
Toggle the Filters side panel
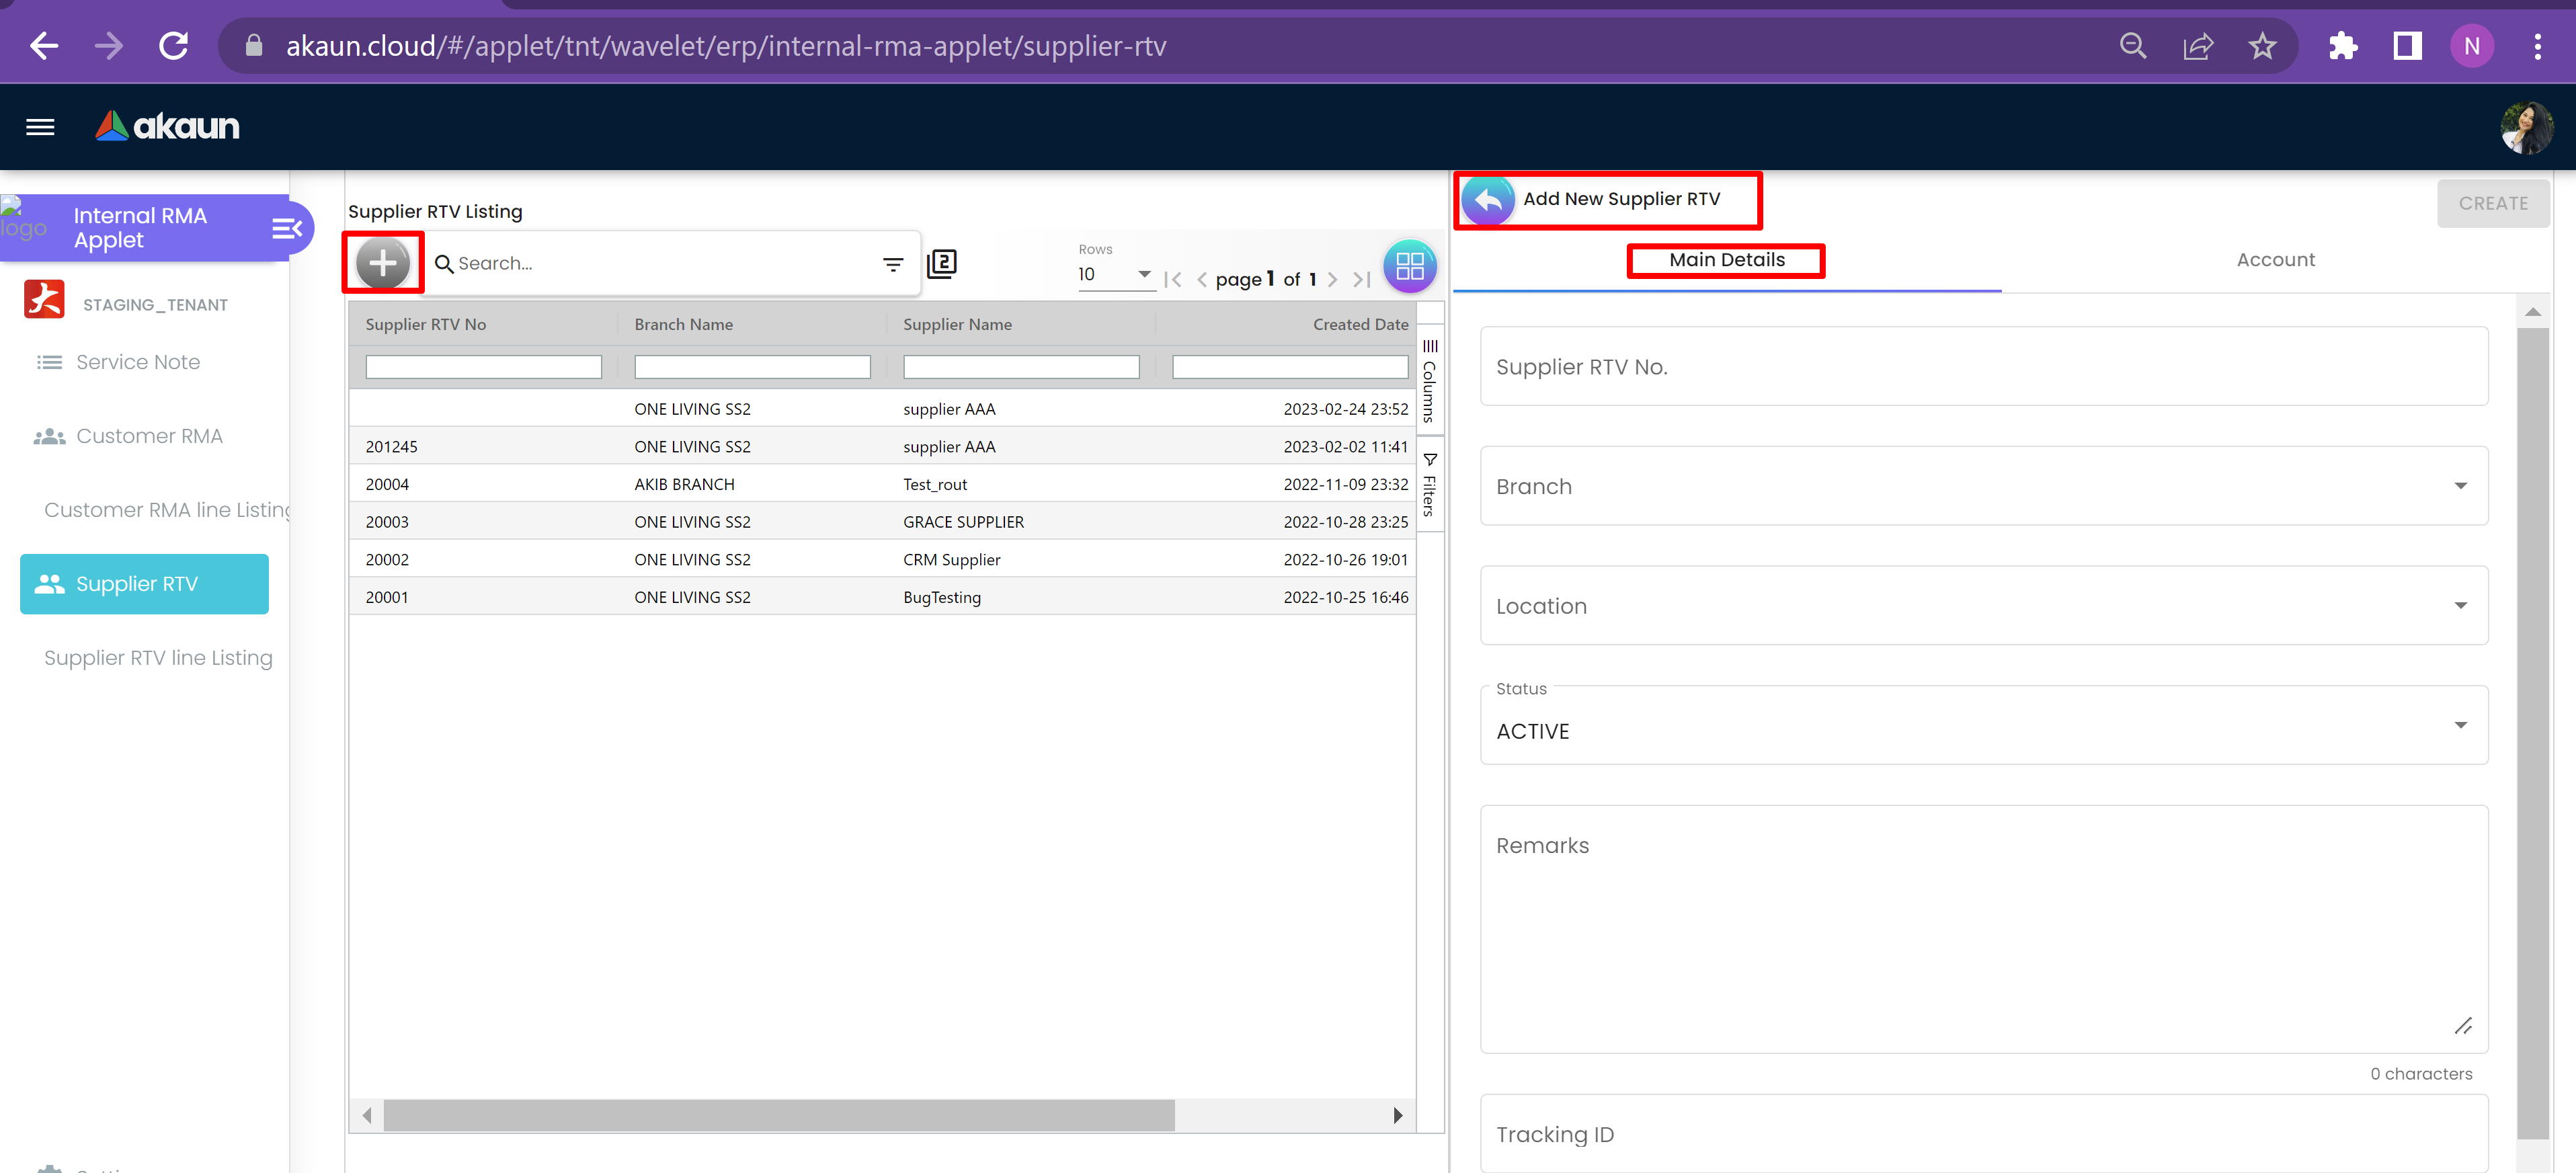(x=1429, y=485)
